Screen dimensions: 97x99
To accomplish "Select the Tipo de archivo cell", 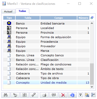I will pyautogui.click(x=58, y=73).
